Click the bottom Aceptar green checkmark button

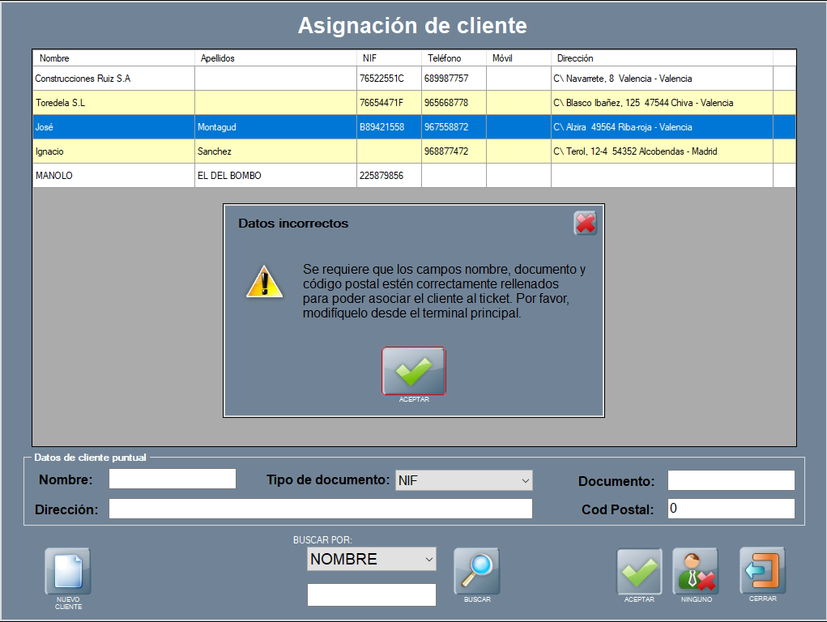[x=639, y=572]
